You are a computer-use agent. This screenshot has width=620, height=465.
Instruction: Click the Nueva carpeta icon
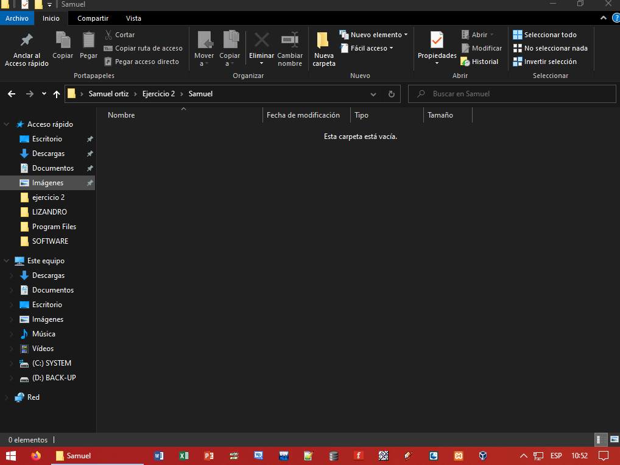[x=323, y=41]
